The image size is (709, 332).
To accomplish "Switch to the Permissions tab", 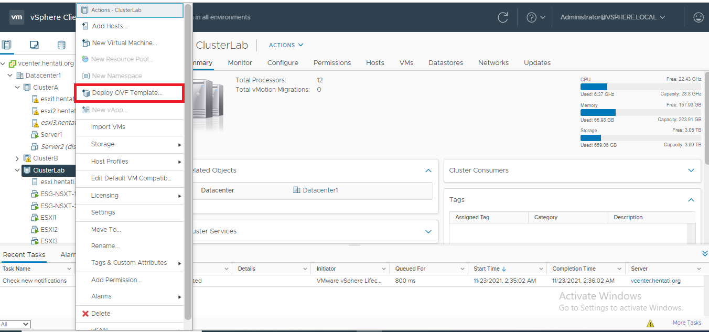I will [x=332, y=63].
